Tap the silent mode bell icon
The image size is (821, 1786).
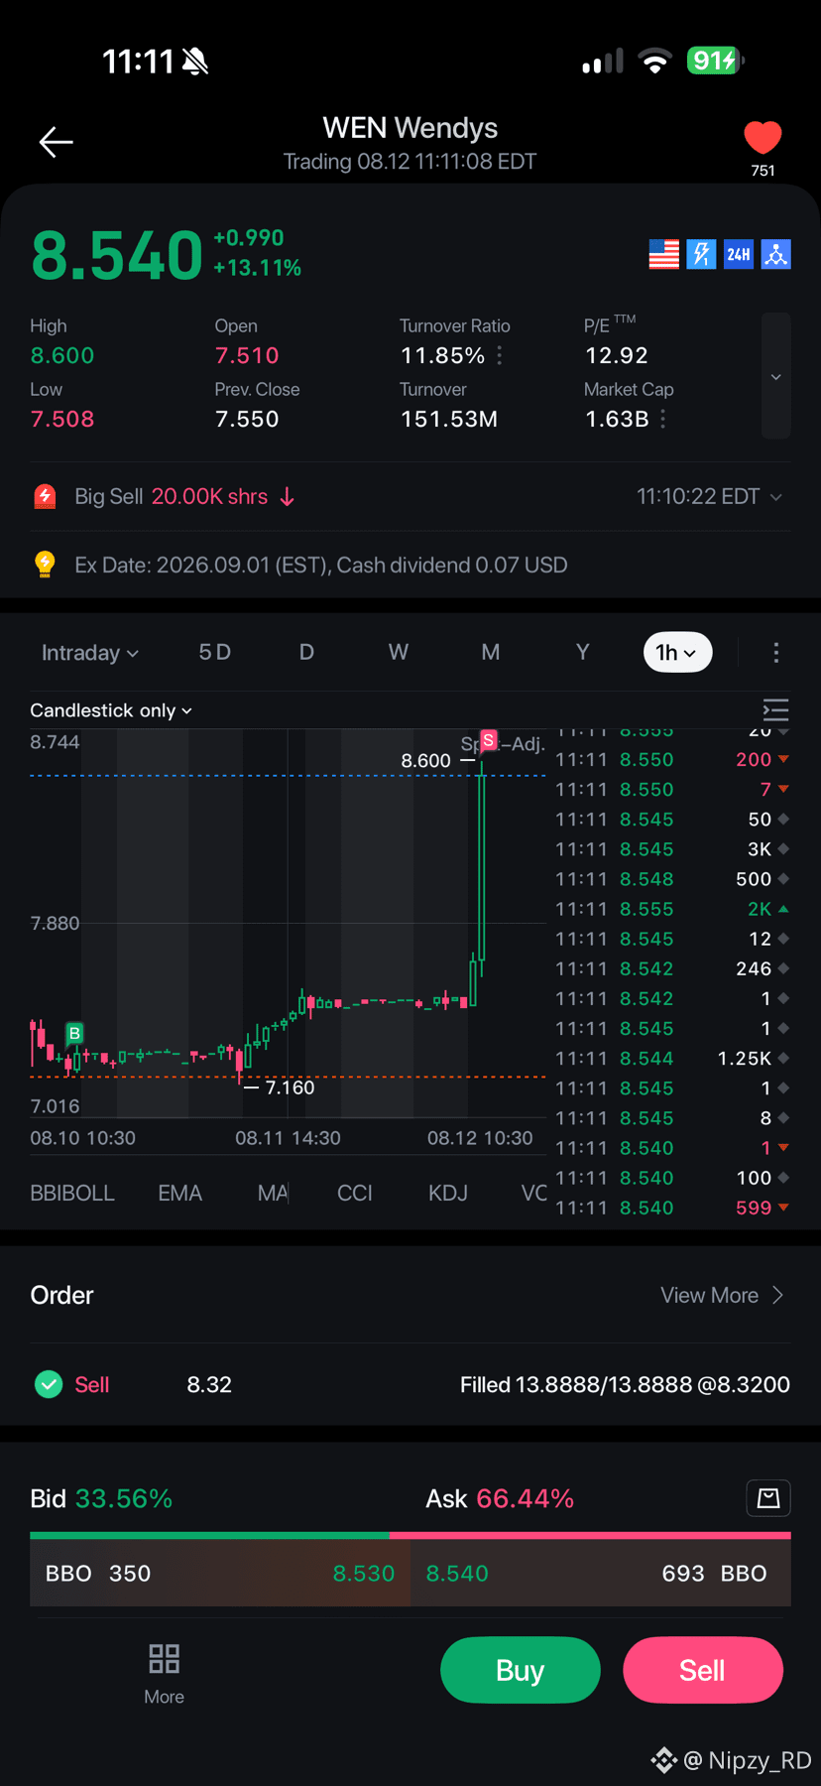(195, 63)
